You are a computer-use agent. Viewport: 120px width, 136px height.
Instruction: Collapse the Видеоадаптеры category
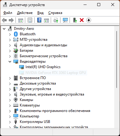tap(10, 61)
